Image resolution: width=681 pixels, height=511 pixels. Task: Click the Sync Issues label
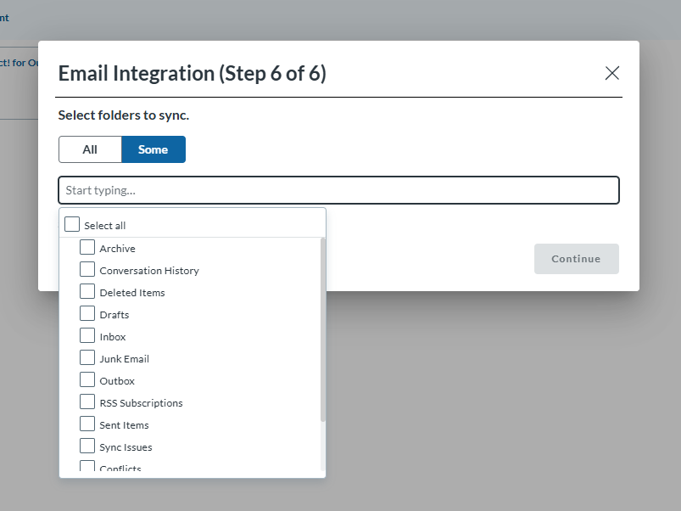tap(126, 447)
